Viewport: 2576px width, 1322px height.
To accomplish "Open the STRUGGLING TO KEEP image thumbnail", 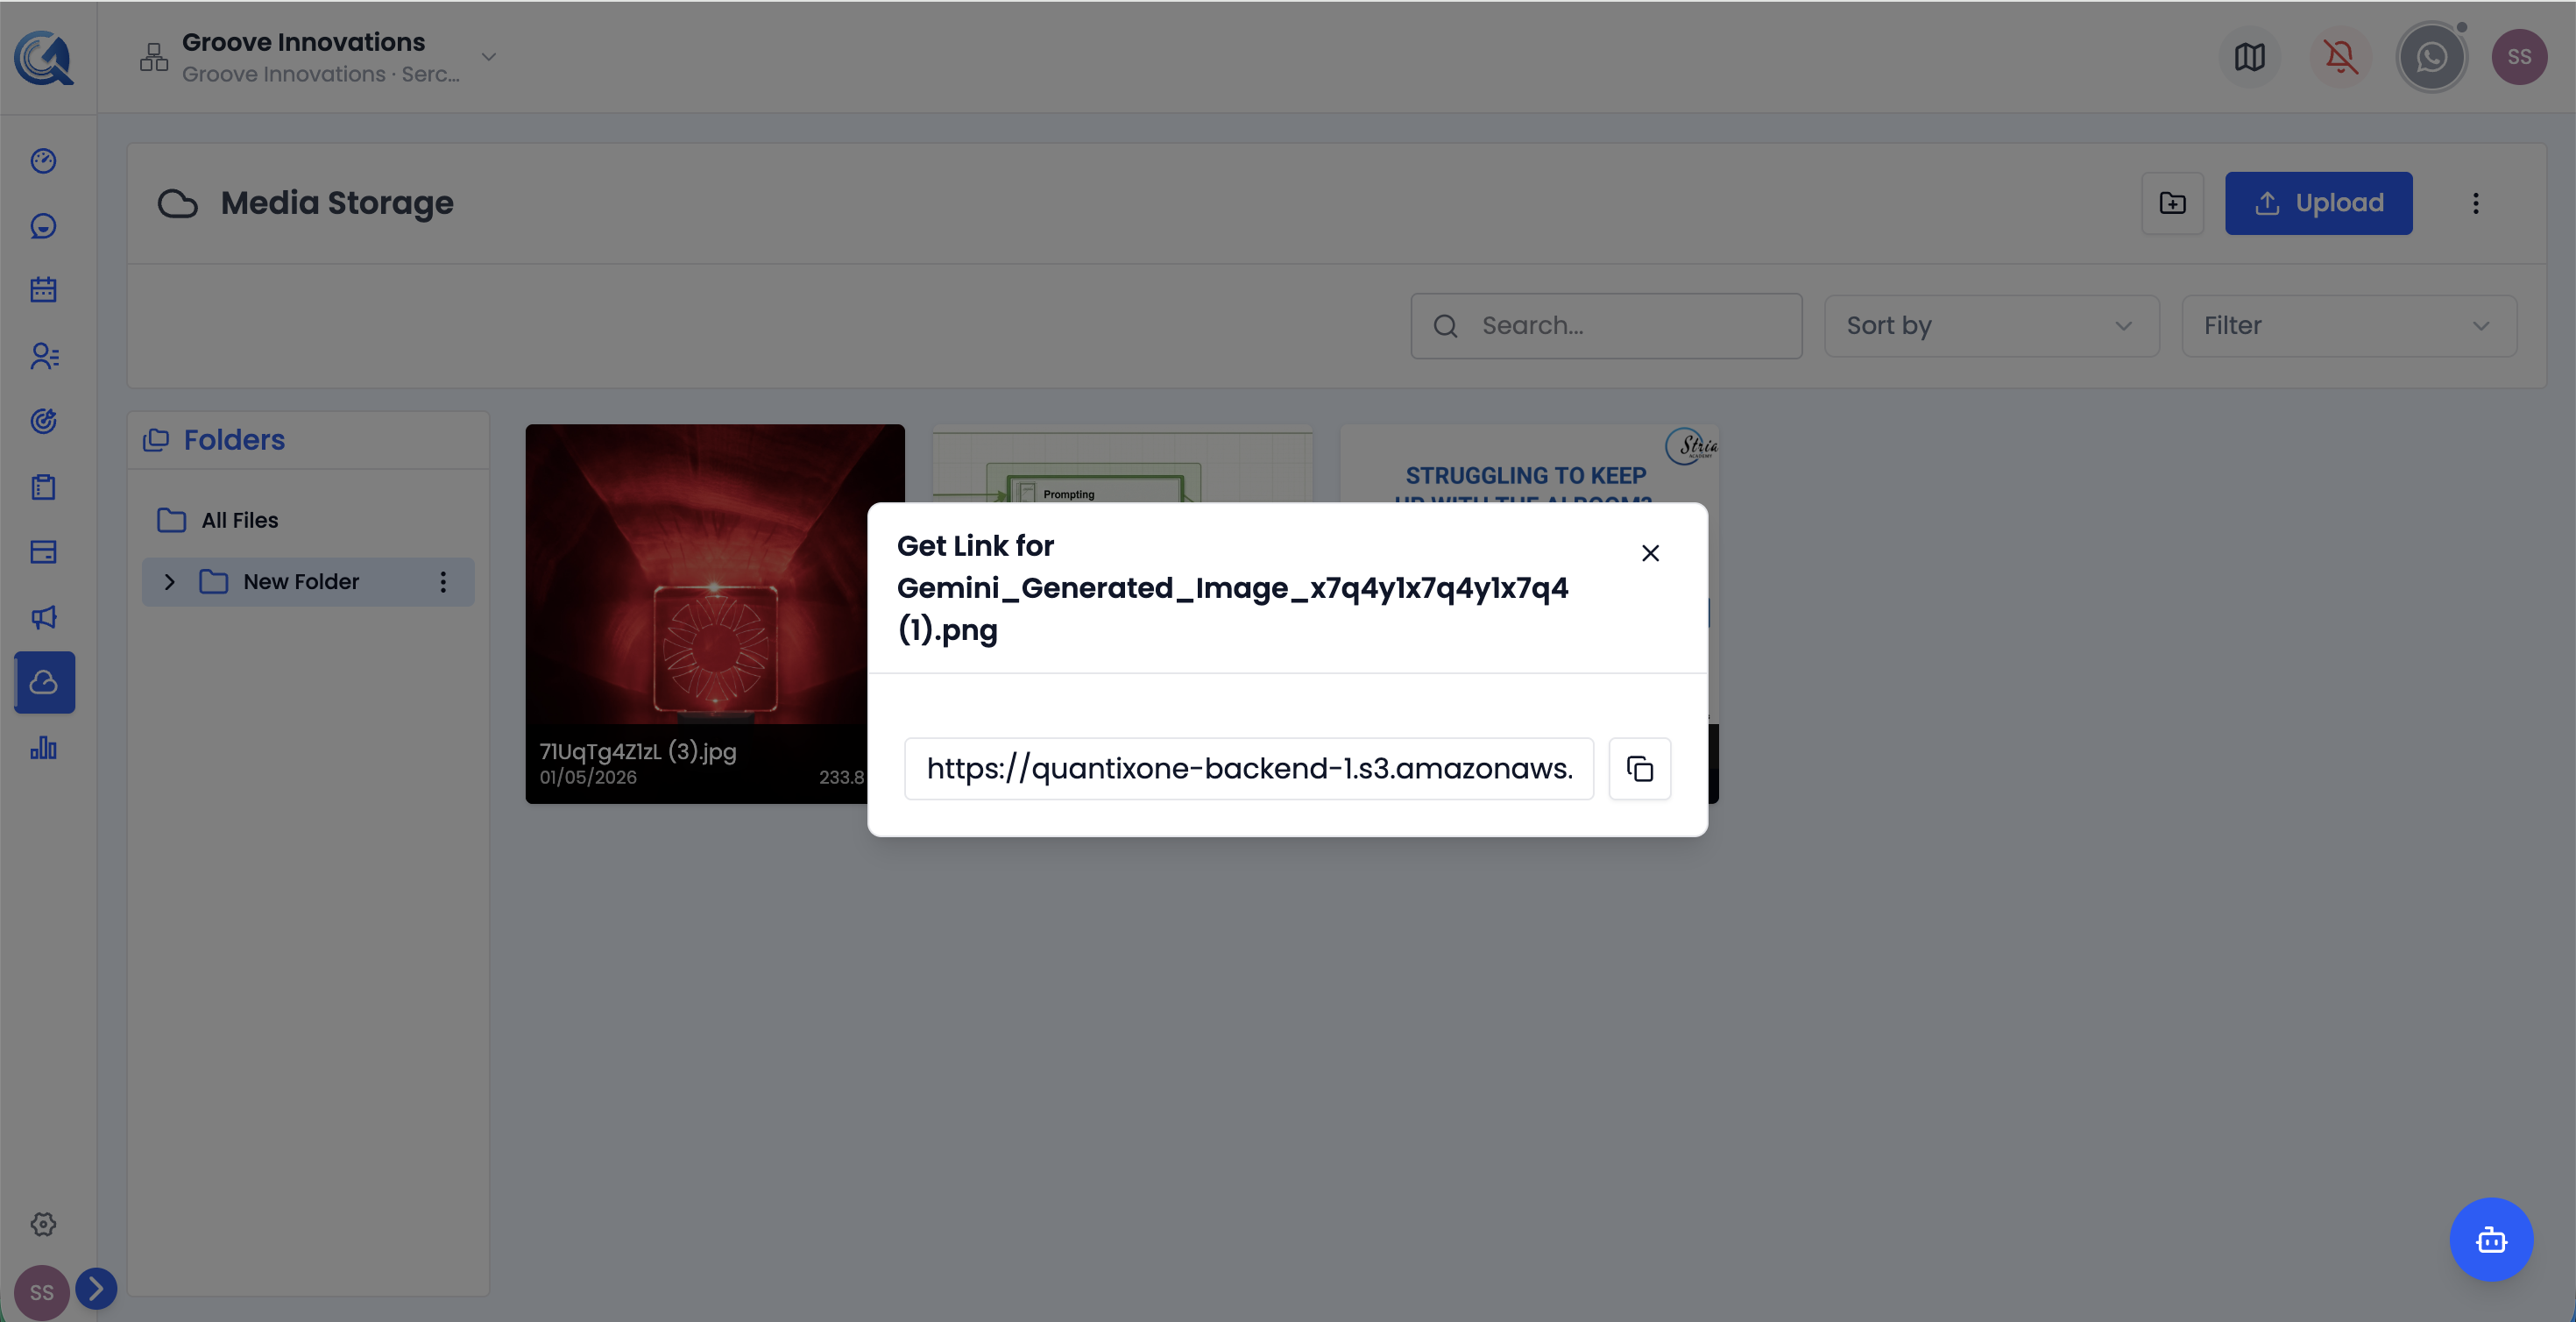I will 1528,464.
